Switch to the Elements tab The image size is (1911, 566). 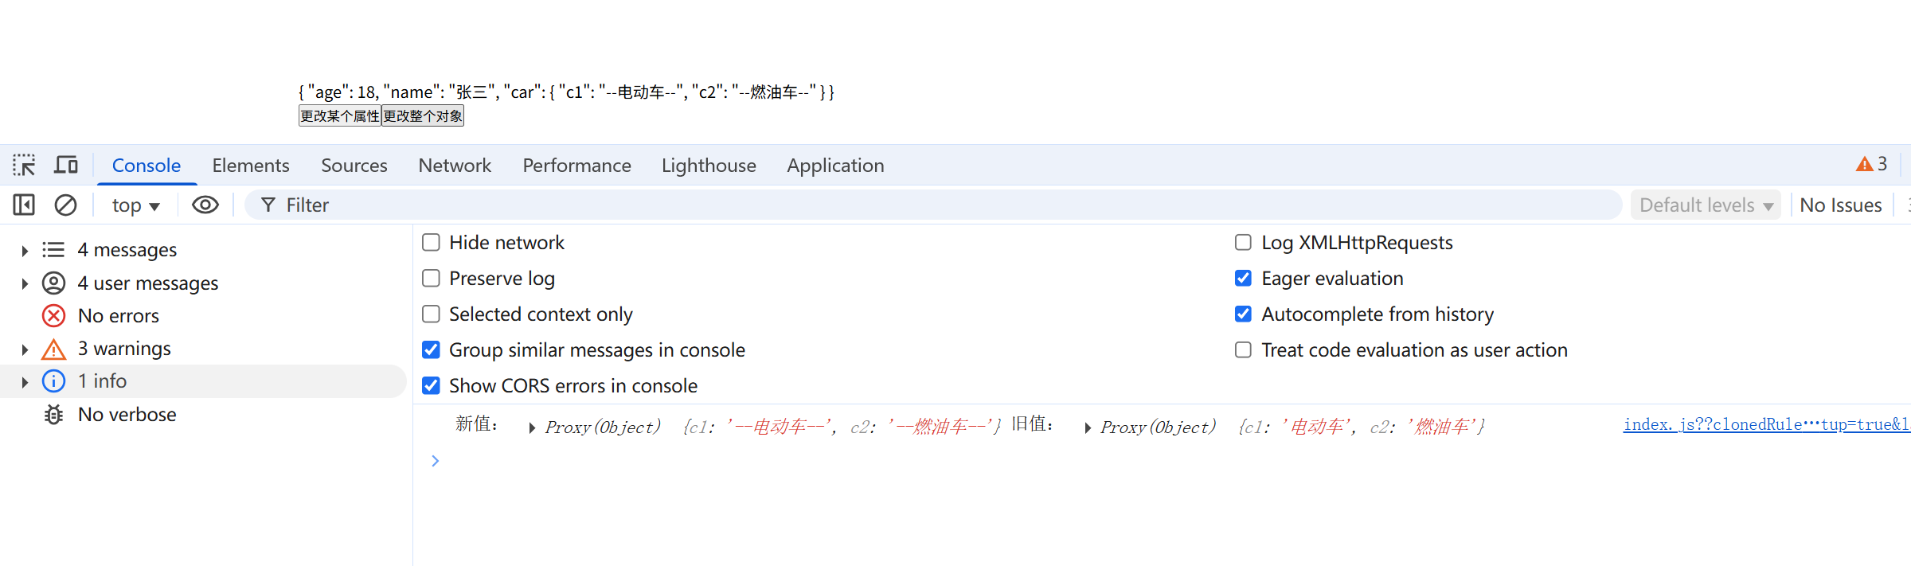[x=250, y=166]
